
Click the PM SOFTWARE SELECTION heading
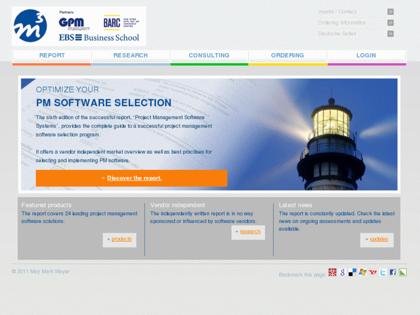(103, 103)
